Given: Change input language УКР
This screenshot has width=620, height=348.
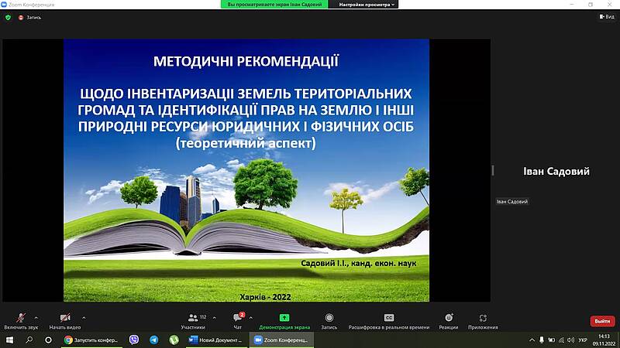Looking at the screenshot, I should click(583, 340).
